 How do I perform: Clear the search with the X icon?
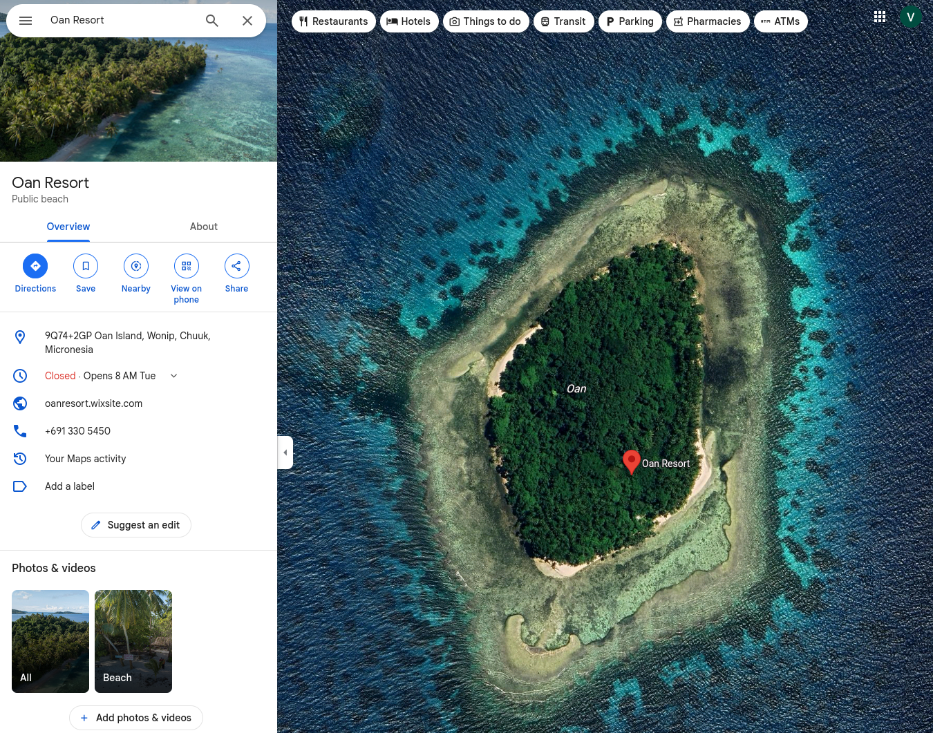tap(247, 21)
